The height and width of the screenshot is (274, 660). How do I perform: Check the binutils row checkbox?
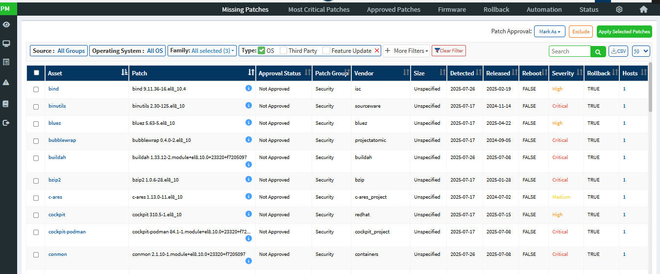click(x=36, y=107)
